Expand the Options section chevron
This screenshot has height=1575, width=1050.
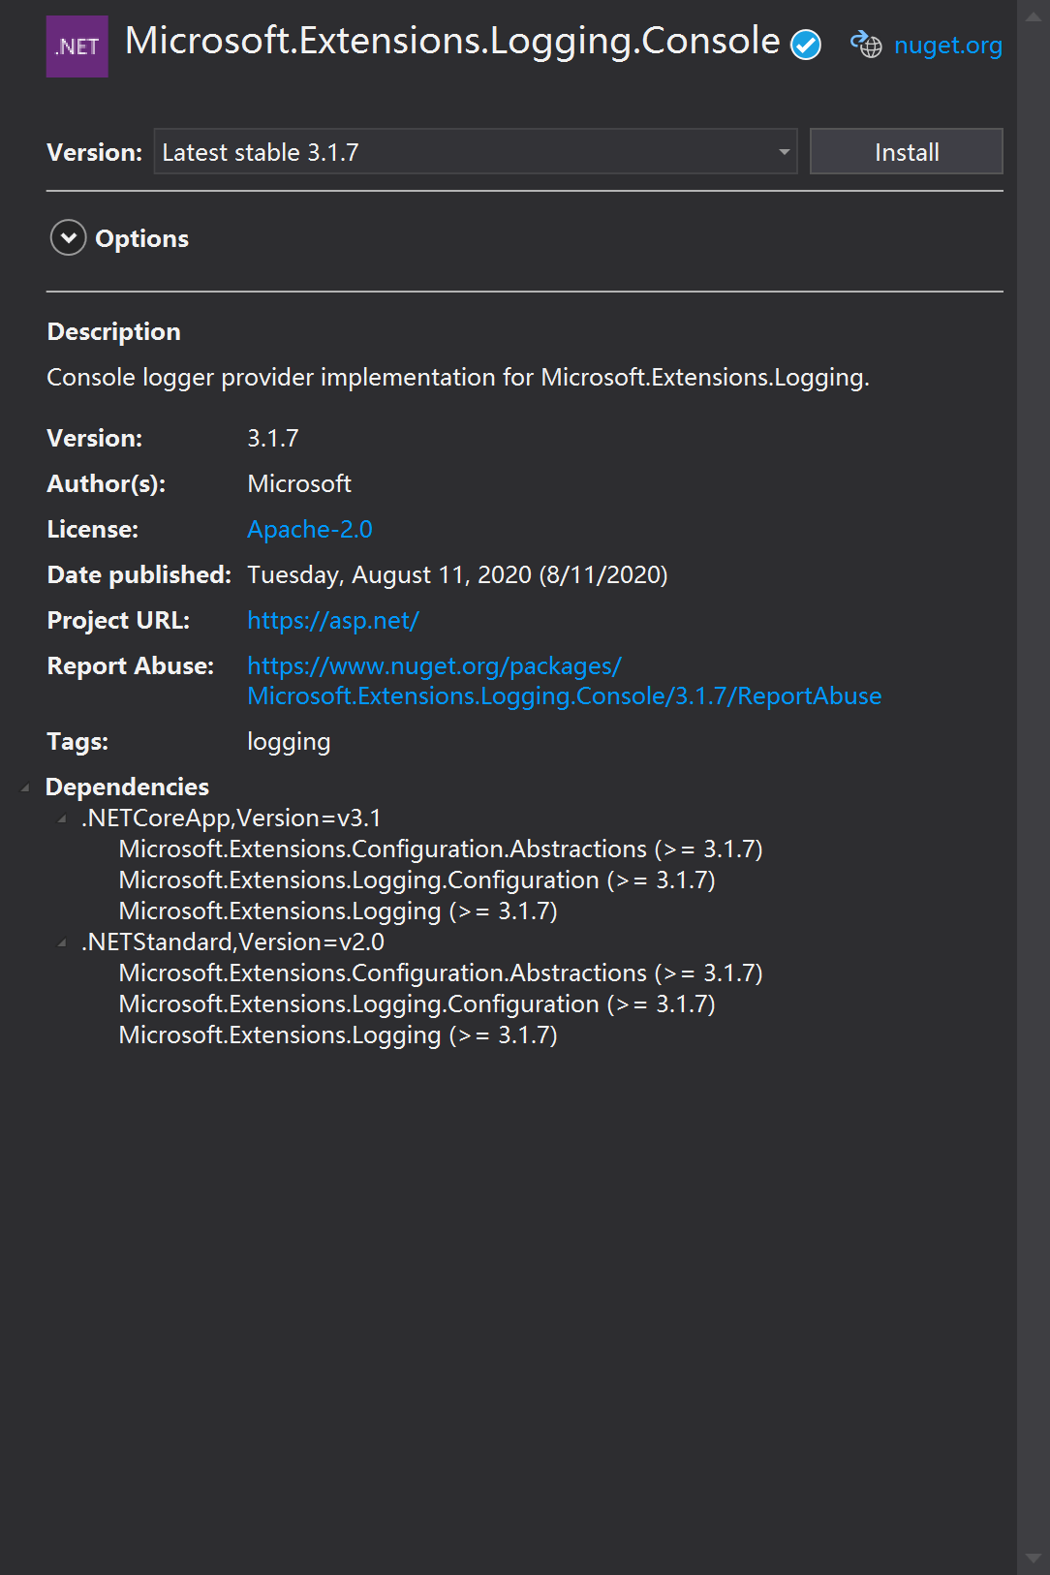68,238
